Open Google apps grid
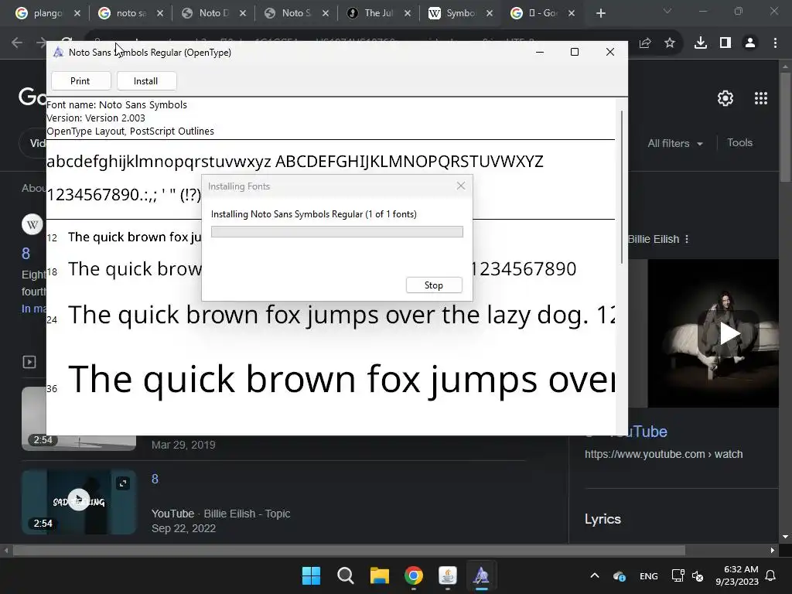The width and height of the screenshot is (792, 594). point(761,98)
